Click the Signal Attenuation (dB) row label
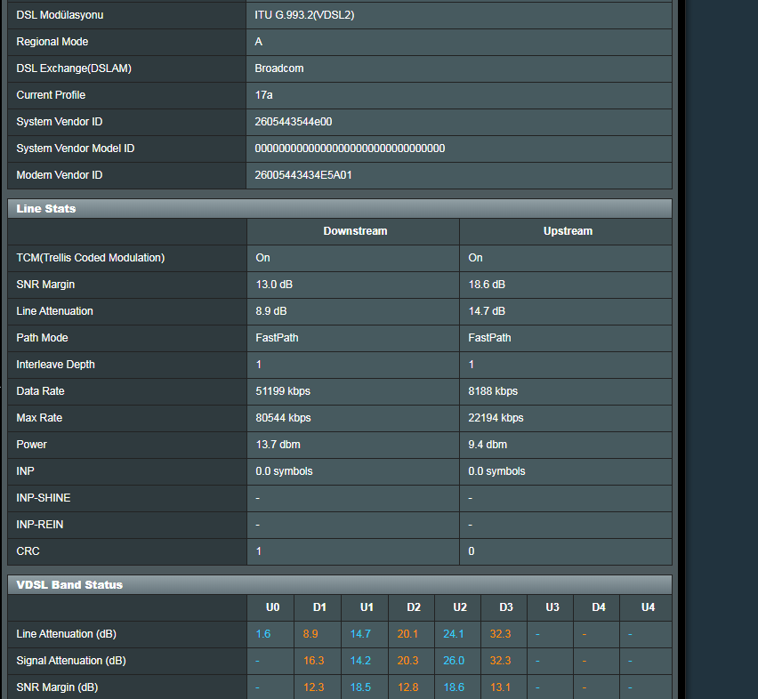Image resolution: width=758 pixels, height=699 pixels. click(x=71, y=661)
